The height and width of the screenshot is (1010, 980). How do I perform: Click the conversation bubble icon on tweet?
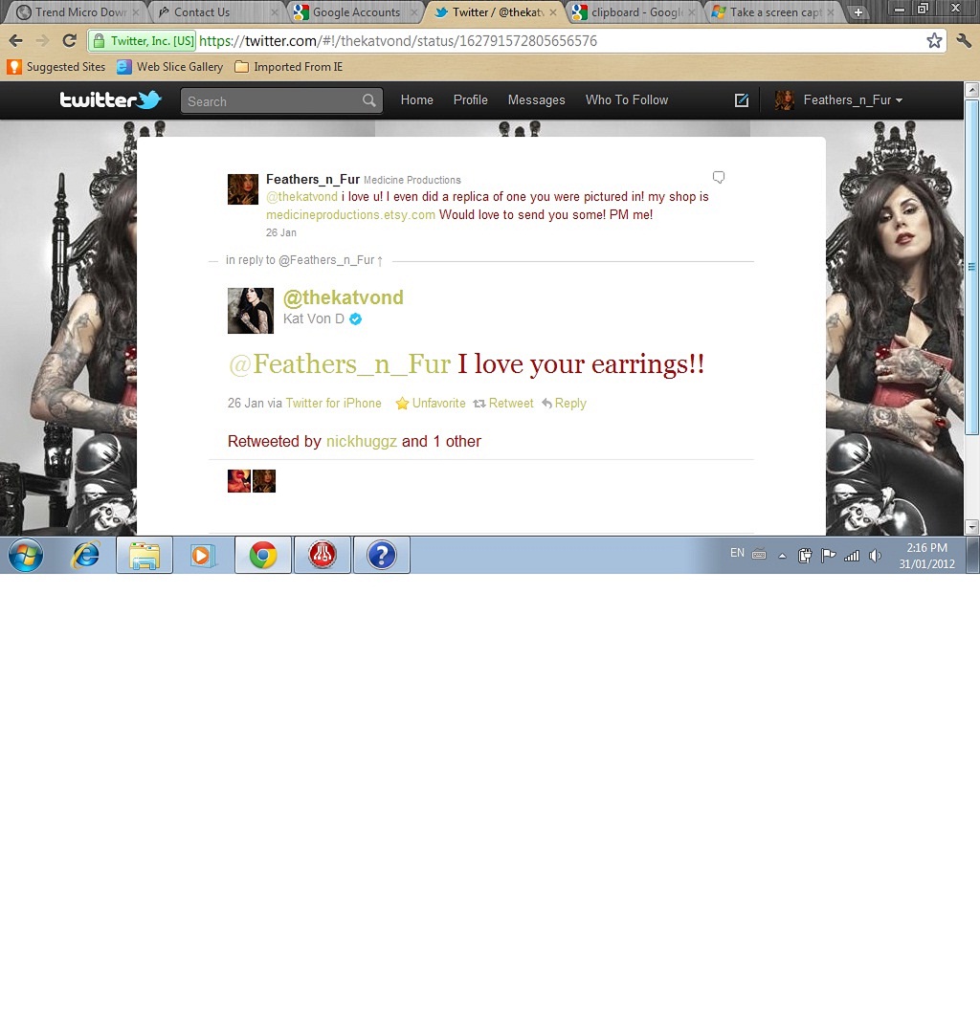tap(719, 177)
